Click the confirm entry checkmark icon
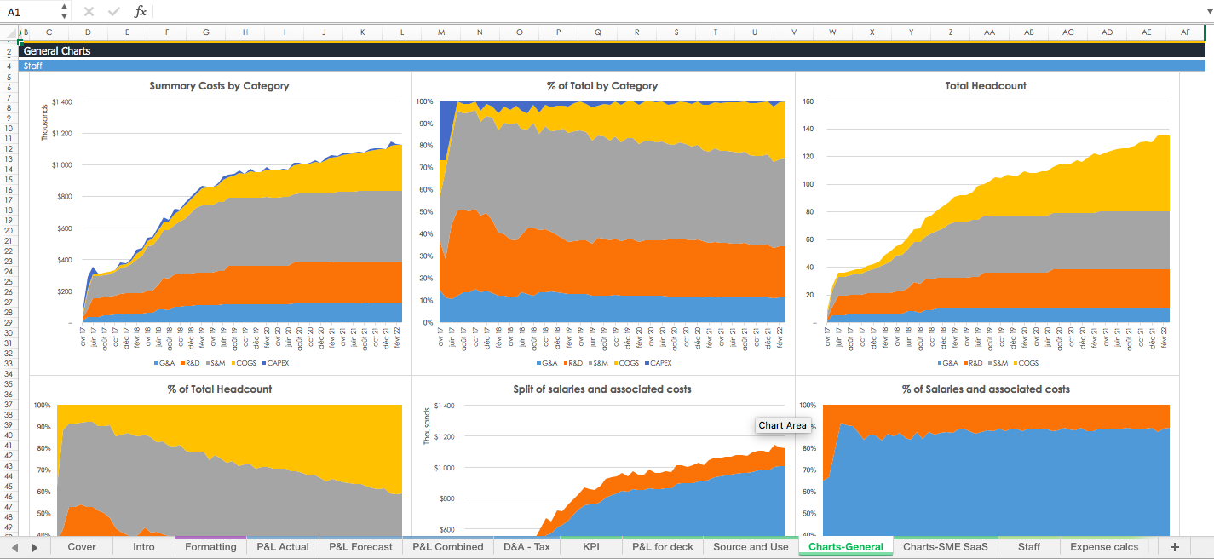This screenshot has width=1214, height=559. (x=114, y=12)
